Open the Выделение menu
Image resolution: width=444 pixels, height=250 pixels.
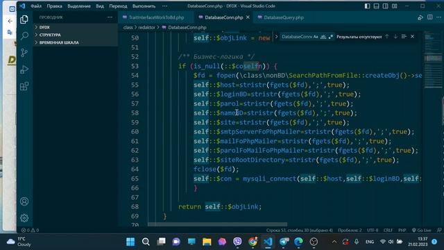tap(79, 6)
